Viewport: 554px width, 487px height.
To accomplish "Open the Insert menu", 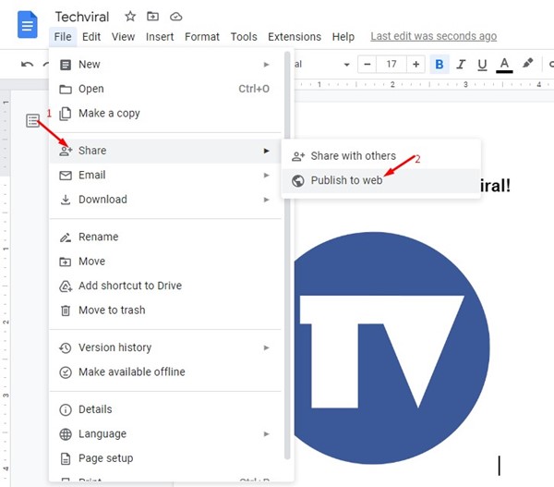I will [x=160, y=37].
